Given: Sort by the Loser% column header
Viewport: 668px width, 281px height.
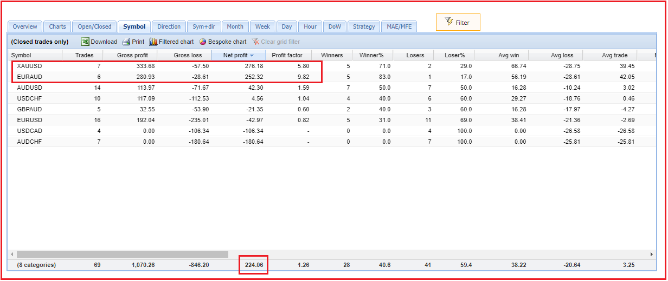Looking at the screenshot, I should point(454,55).
